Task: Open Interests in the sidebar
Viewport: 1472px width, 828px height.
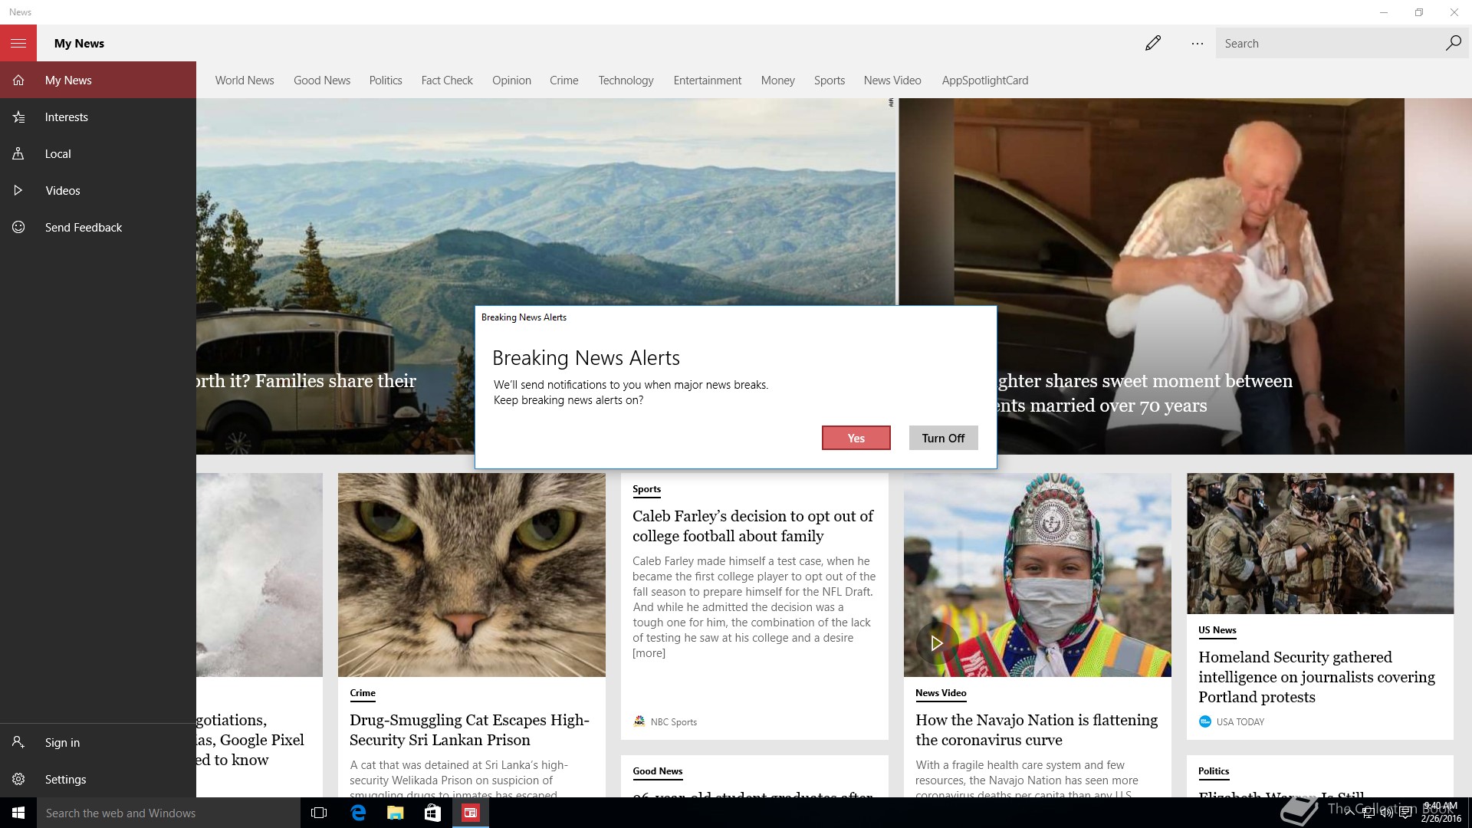Action: tap(98, 117)
